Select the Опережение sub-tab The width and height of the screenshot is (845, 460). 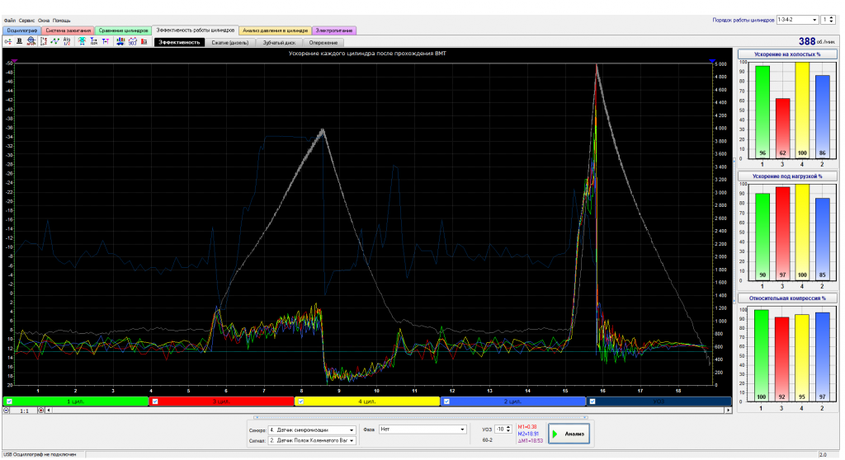(323, 43)
